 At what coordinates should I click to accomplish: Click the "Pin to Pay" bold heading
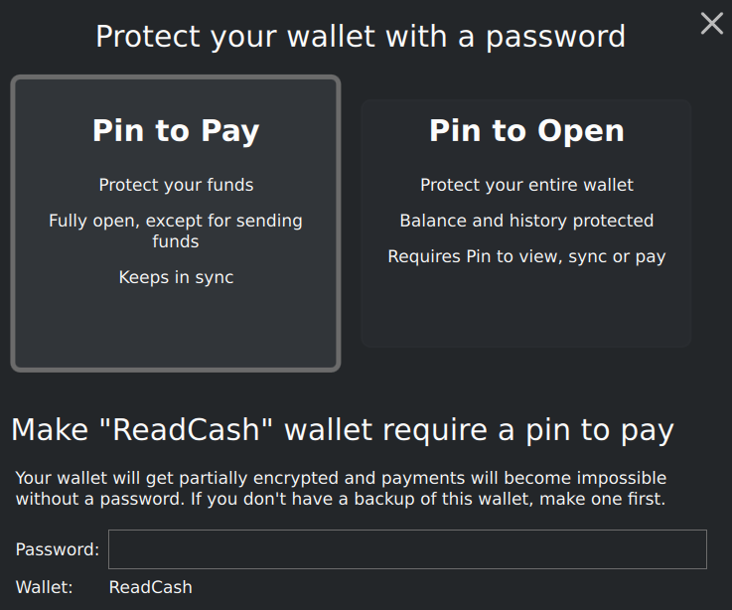[176, 131]
